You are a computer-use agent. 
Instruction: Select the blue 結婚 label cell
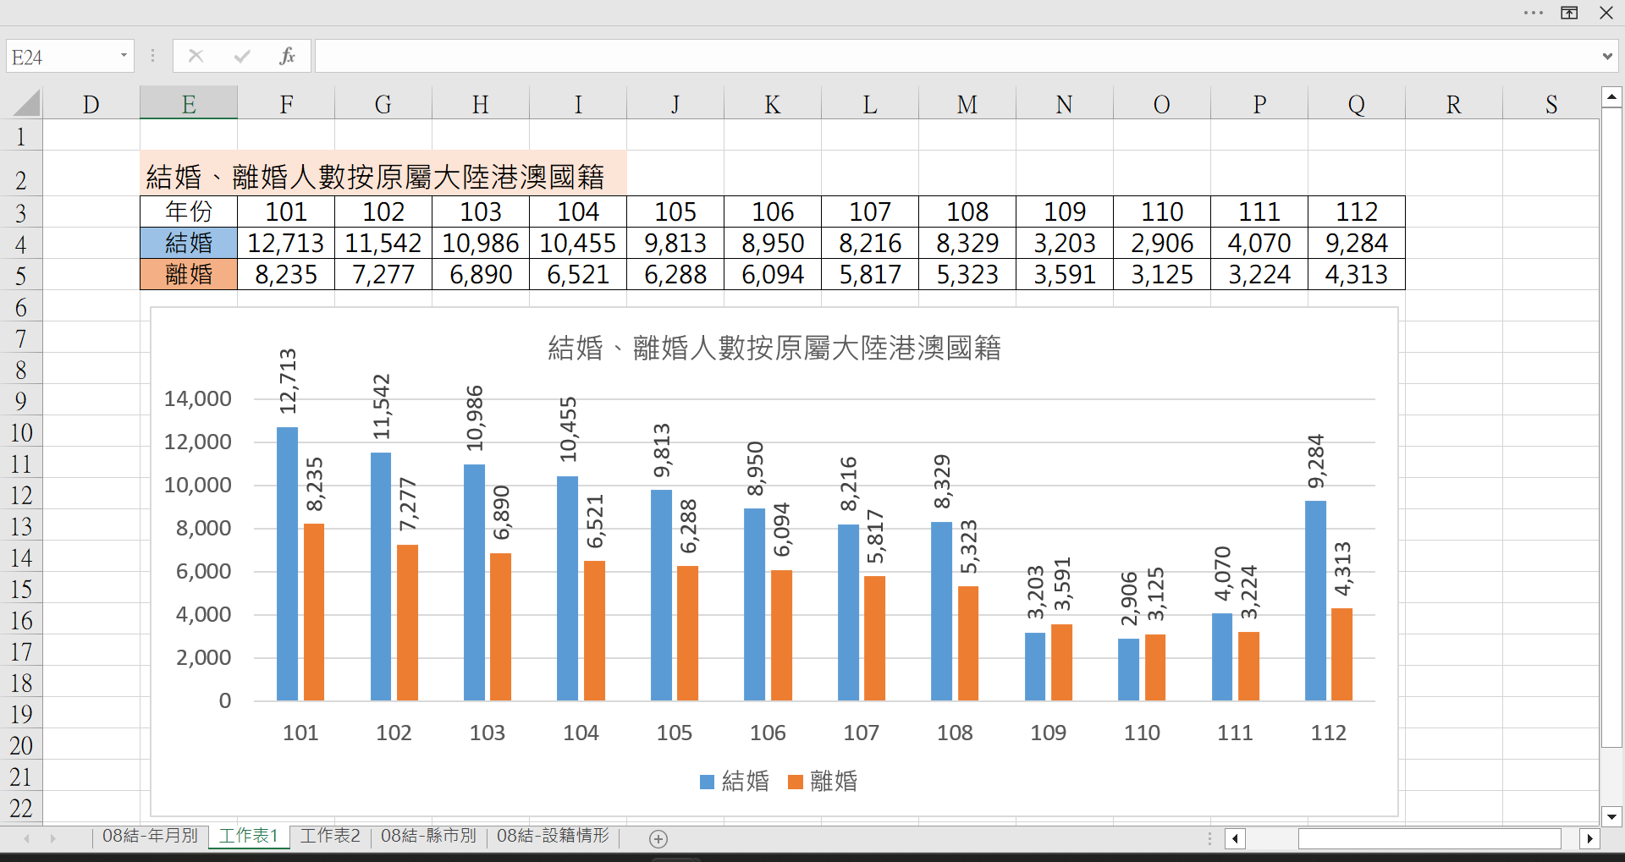tap(189, 243)
